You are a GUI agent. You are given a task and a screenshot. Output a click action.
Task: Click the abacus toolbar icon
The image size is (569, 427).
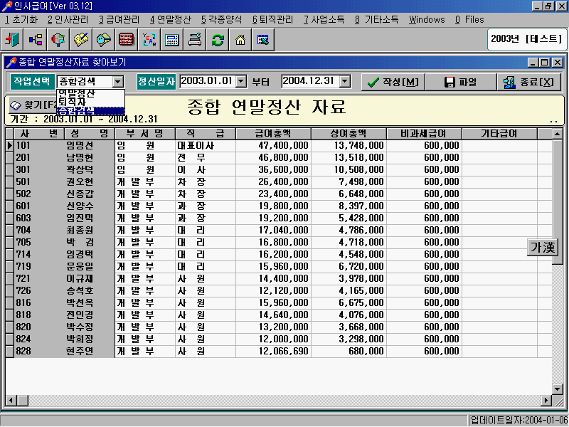126,40
